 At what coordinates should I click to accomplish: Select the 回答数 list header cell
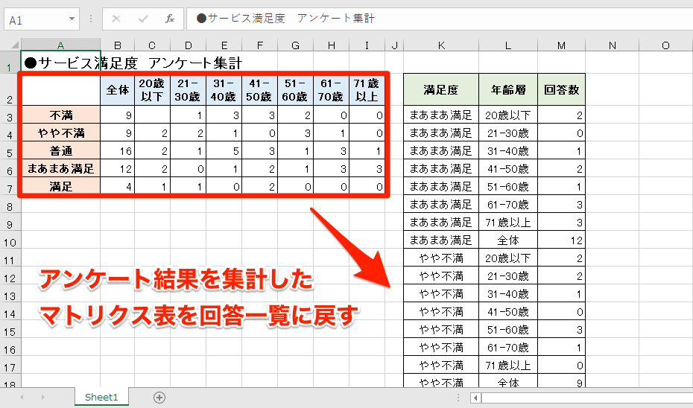tap(561, 89)
